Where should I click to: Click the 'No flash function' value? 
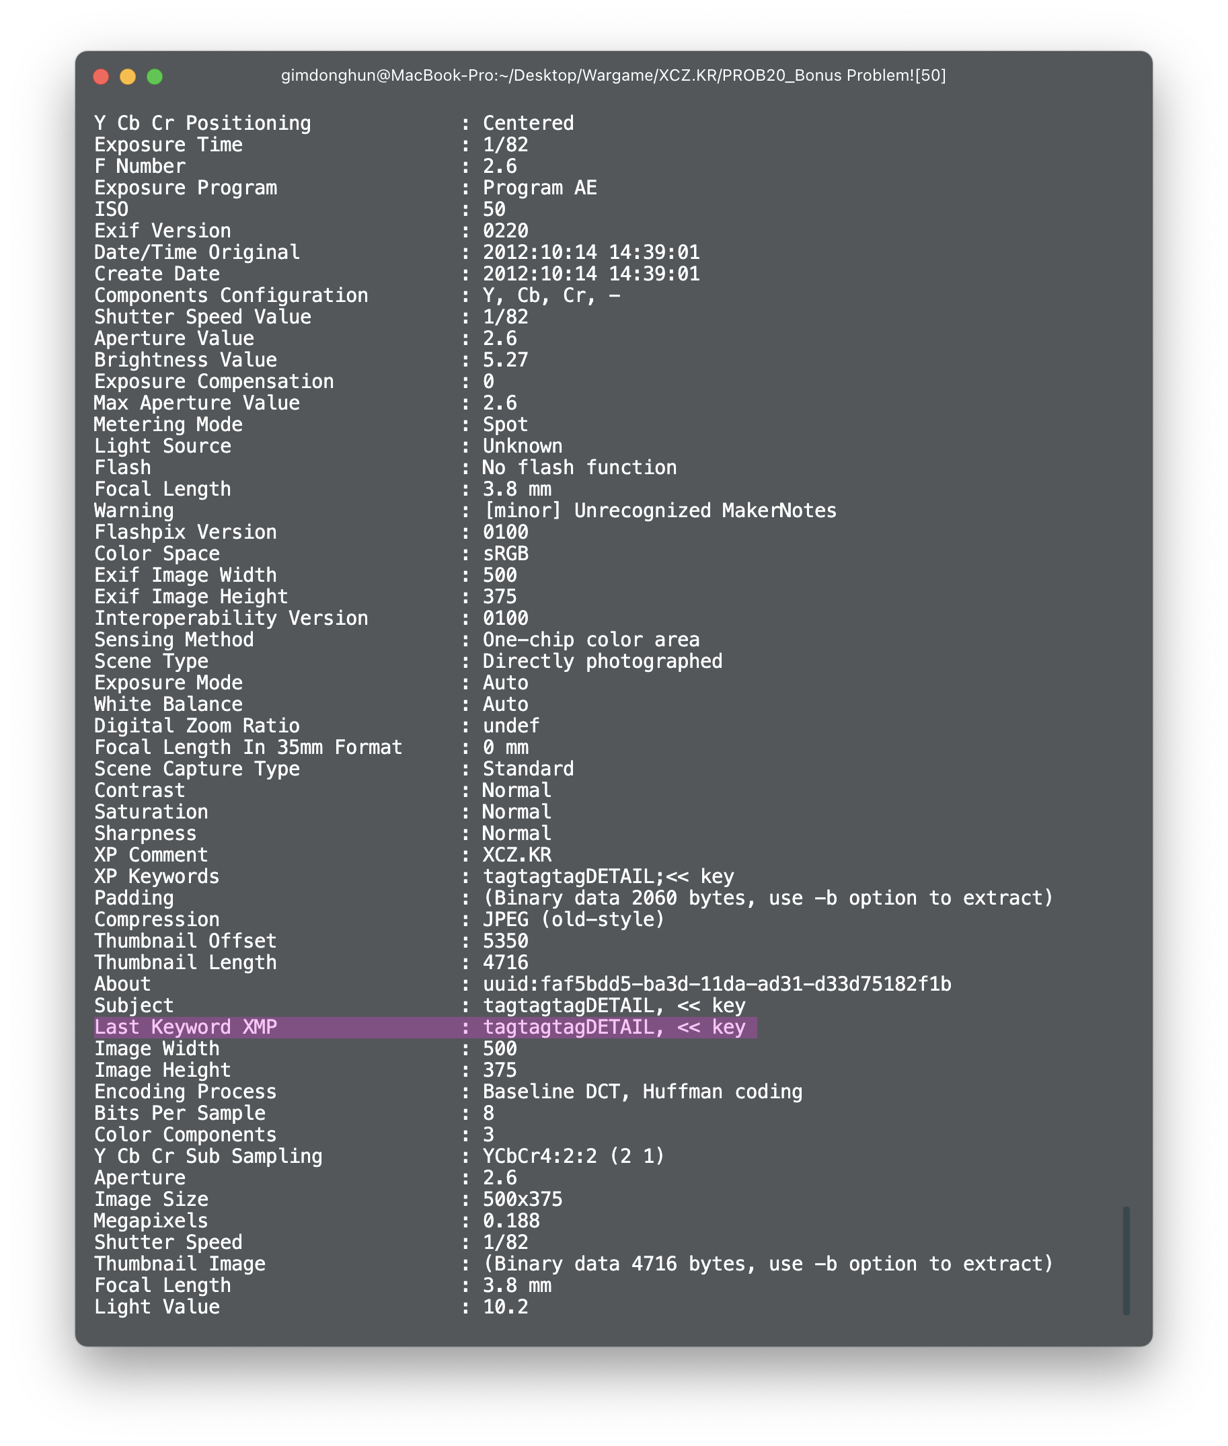580,468
